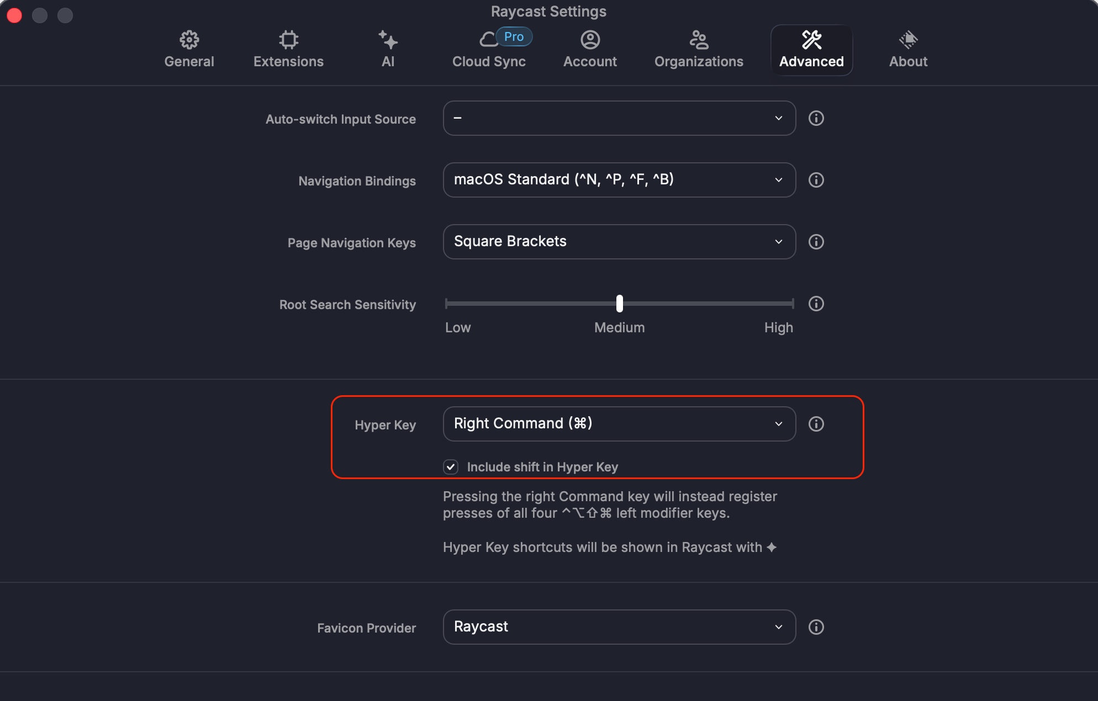Expand the Auto-switch Input Source dropdown
The height and width of the screenshot is (701, 1098).
point(619,118)
